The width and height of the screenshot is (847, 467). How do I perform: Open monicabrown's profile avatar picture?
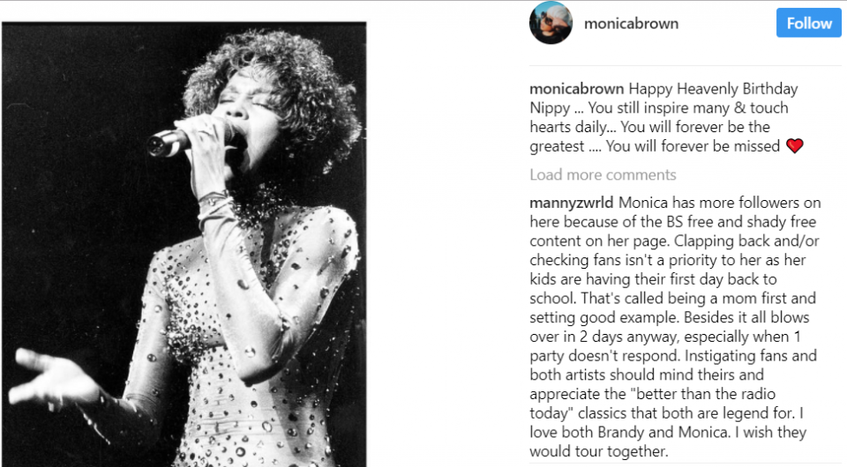pos(551,23)
